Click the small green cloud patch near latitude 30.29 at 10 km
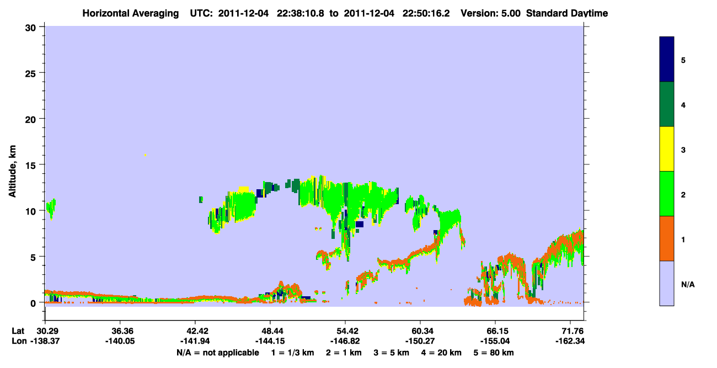 (51, 208)
